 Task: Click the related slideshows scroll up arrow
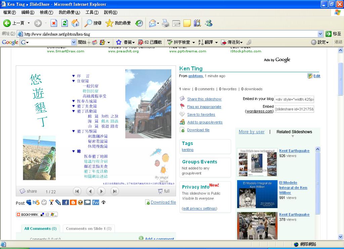pyautogui.click(x=317, y=149)
